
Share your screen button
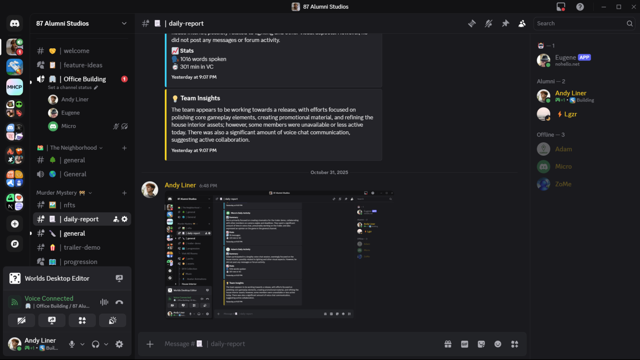point(52,321)
